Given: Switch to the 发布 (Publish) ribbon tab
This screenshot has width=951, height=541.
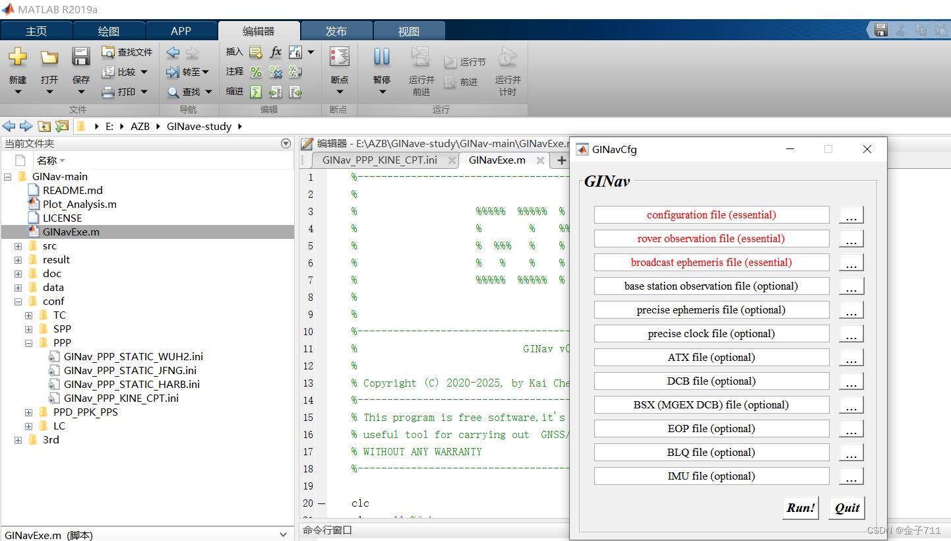Looking at the screenshot, I should (336, 31).
